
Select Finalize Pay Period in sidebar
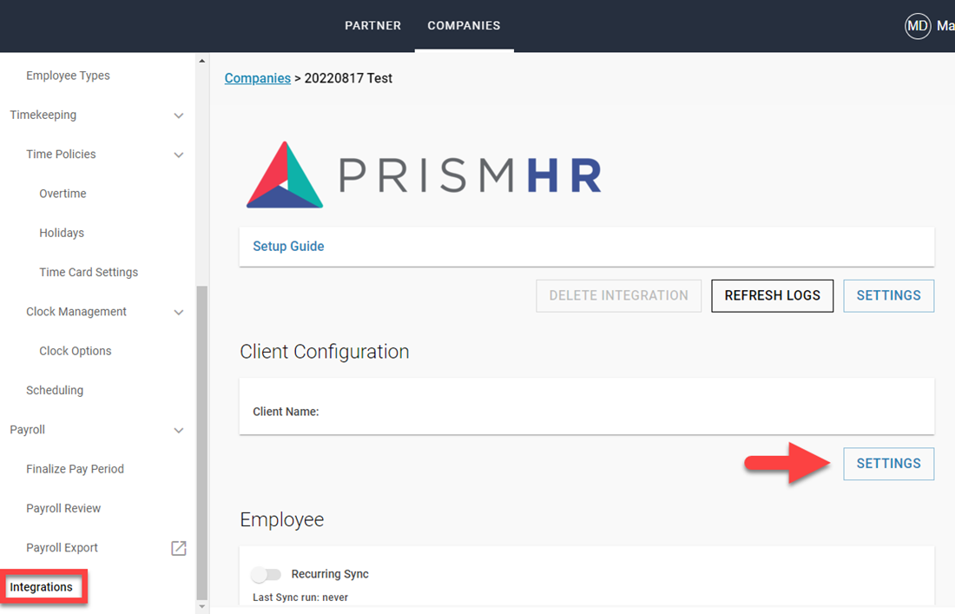[x=75, y=468]
